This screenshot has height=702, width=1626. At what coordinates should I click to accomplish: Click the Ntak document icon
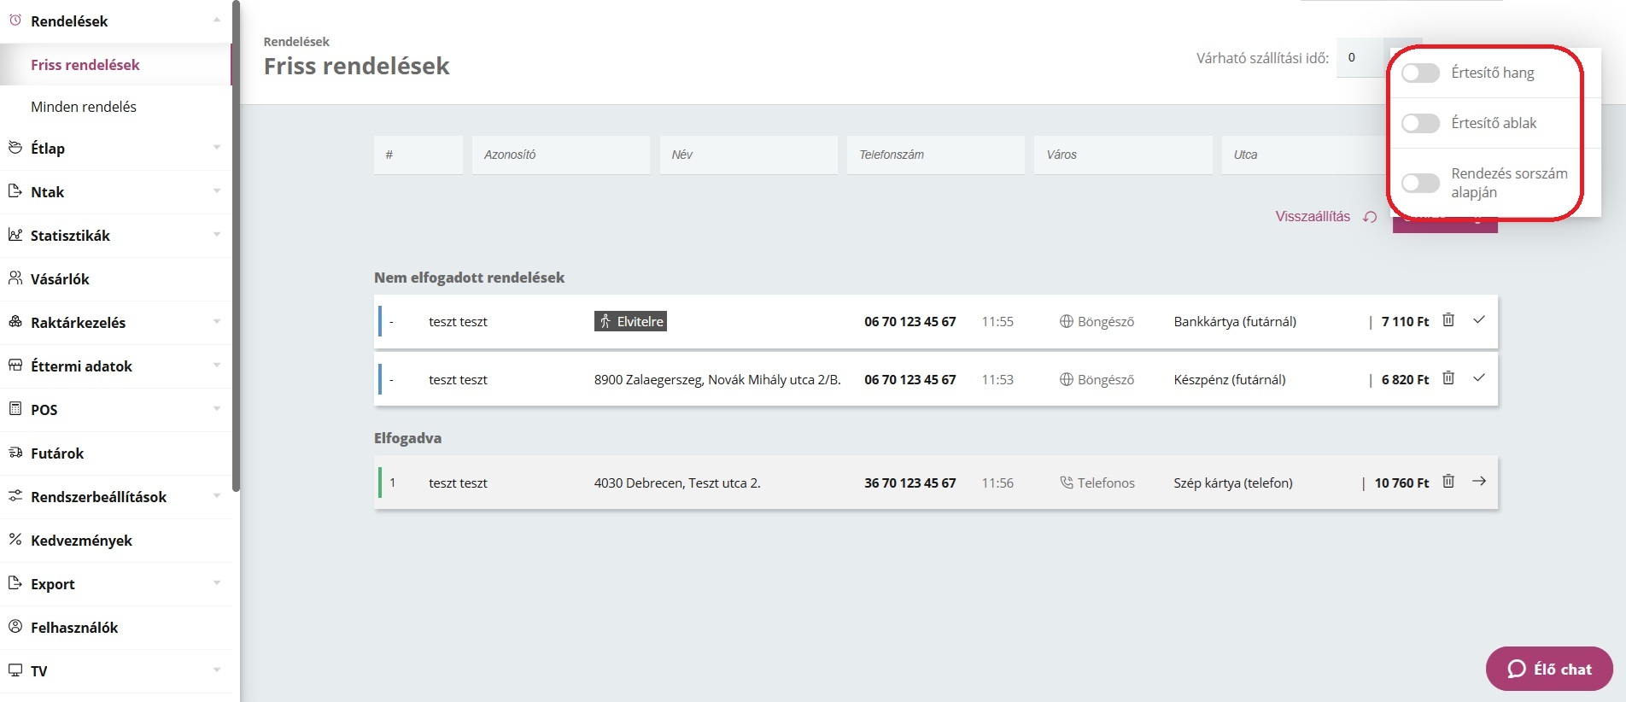tap(15, 191)
